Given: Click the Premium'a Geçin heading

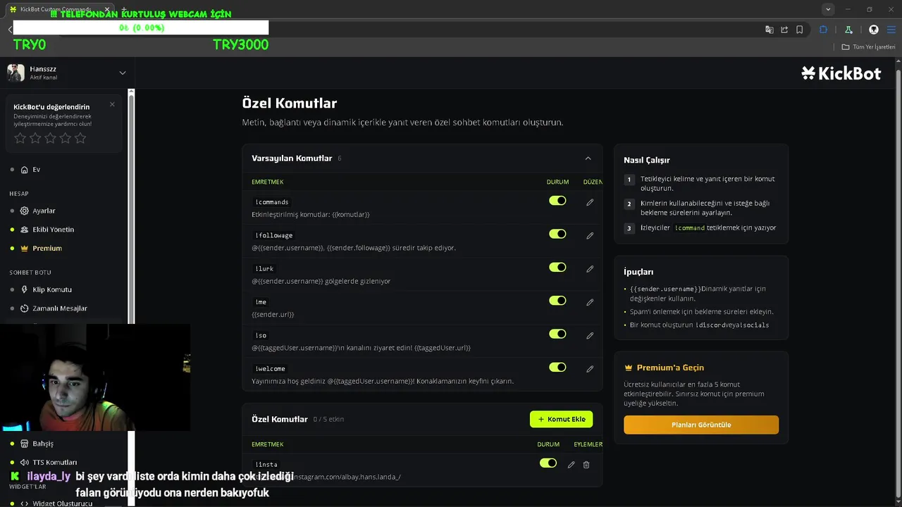Looking at the screenshot, I should [670, 368].
